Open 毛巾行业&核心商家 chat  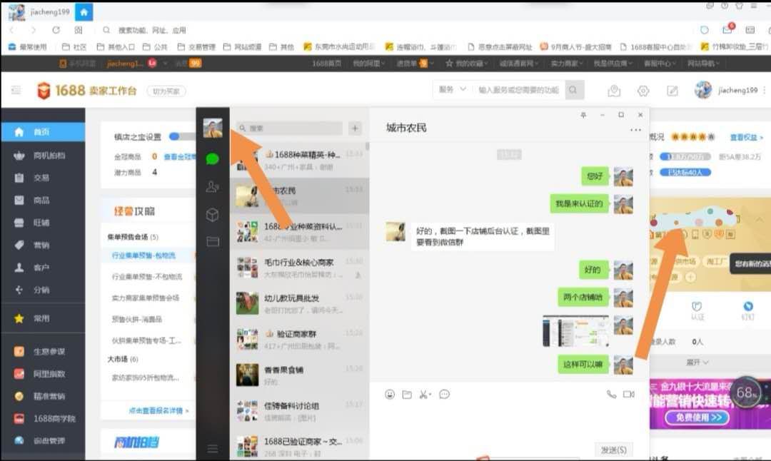[299, 268]
